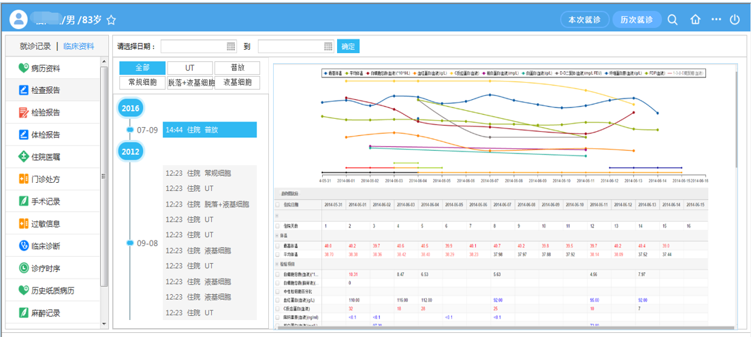Click the 诊疗时序 clock icon
Screen dimensions: 751x337
(x=23, y=268)
